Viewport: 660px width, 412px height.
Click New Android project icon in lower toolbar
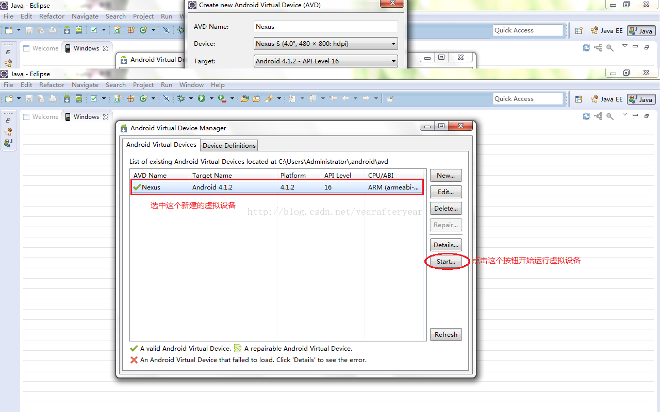[x=117, y=98]
